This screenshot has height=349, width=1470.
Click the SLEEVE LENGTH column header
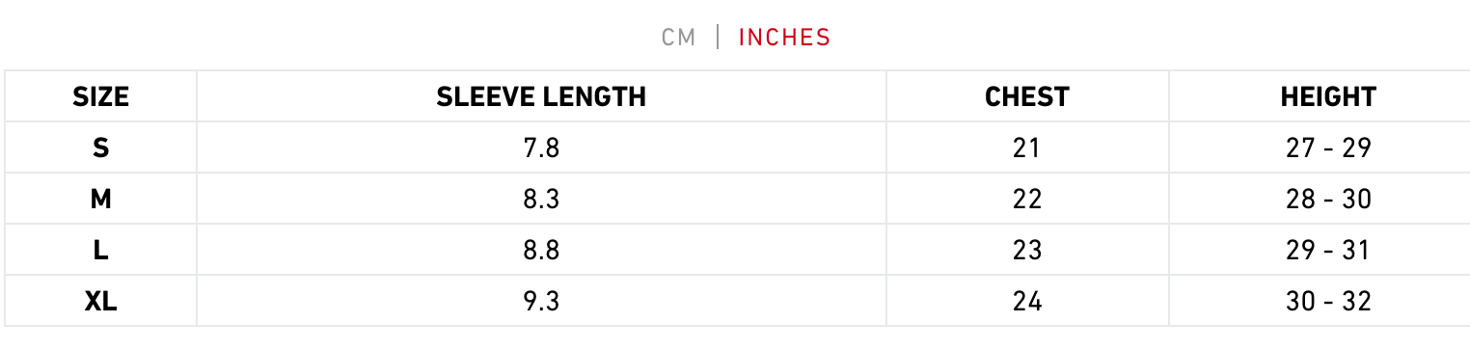pyautogui.click(x=541, y=96)
